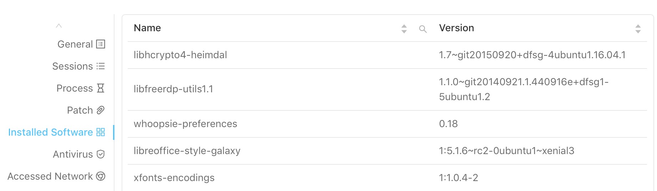Open the Name column search magnifier
The height and width of the screenshot is (191, 657).
coord(423,29)
